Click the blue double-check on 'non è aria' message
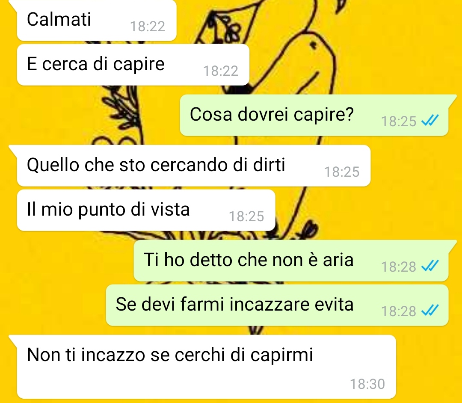 (430, 266)
